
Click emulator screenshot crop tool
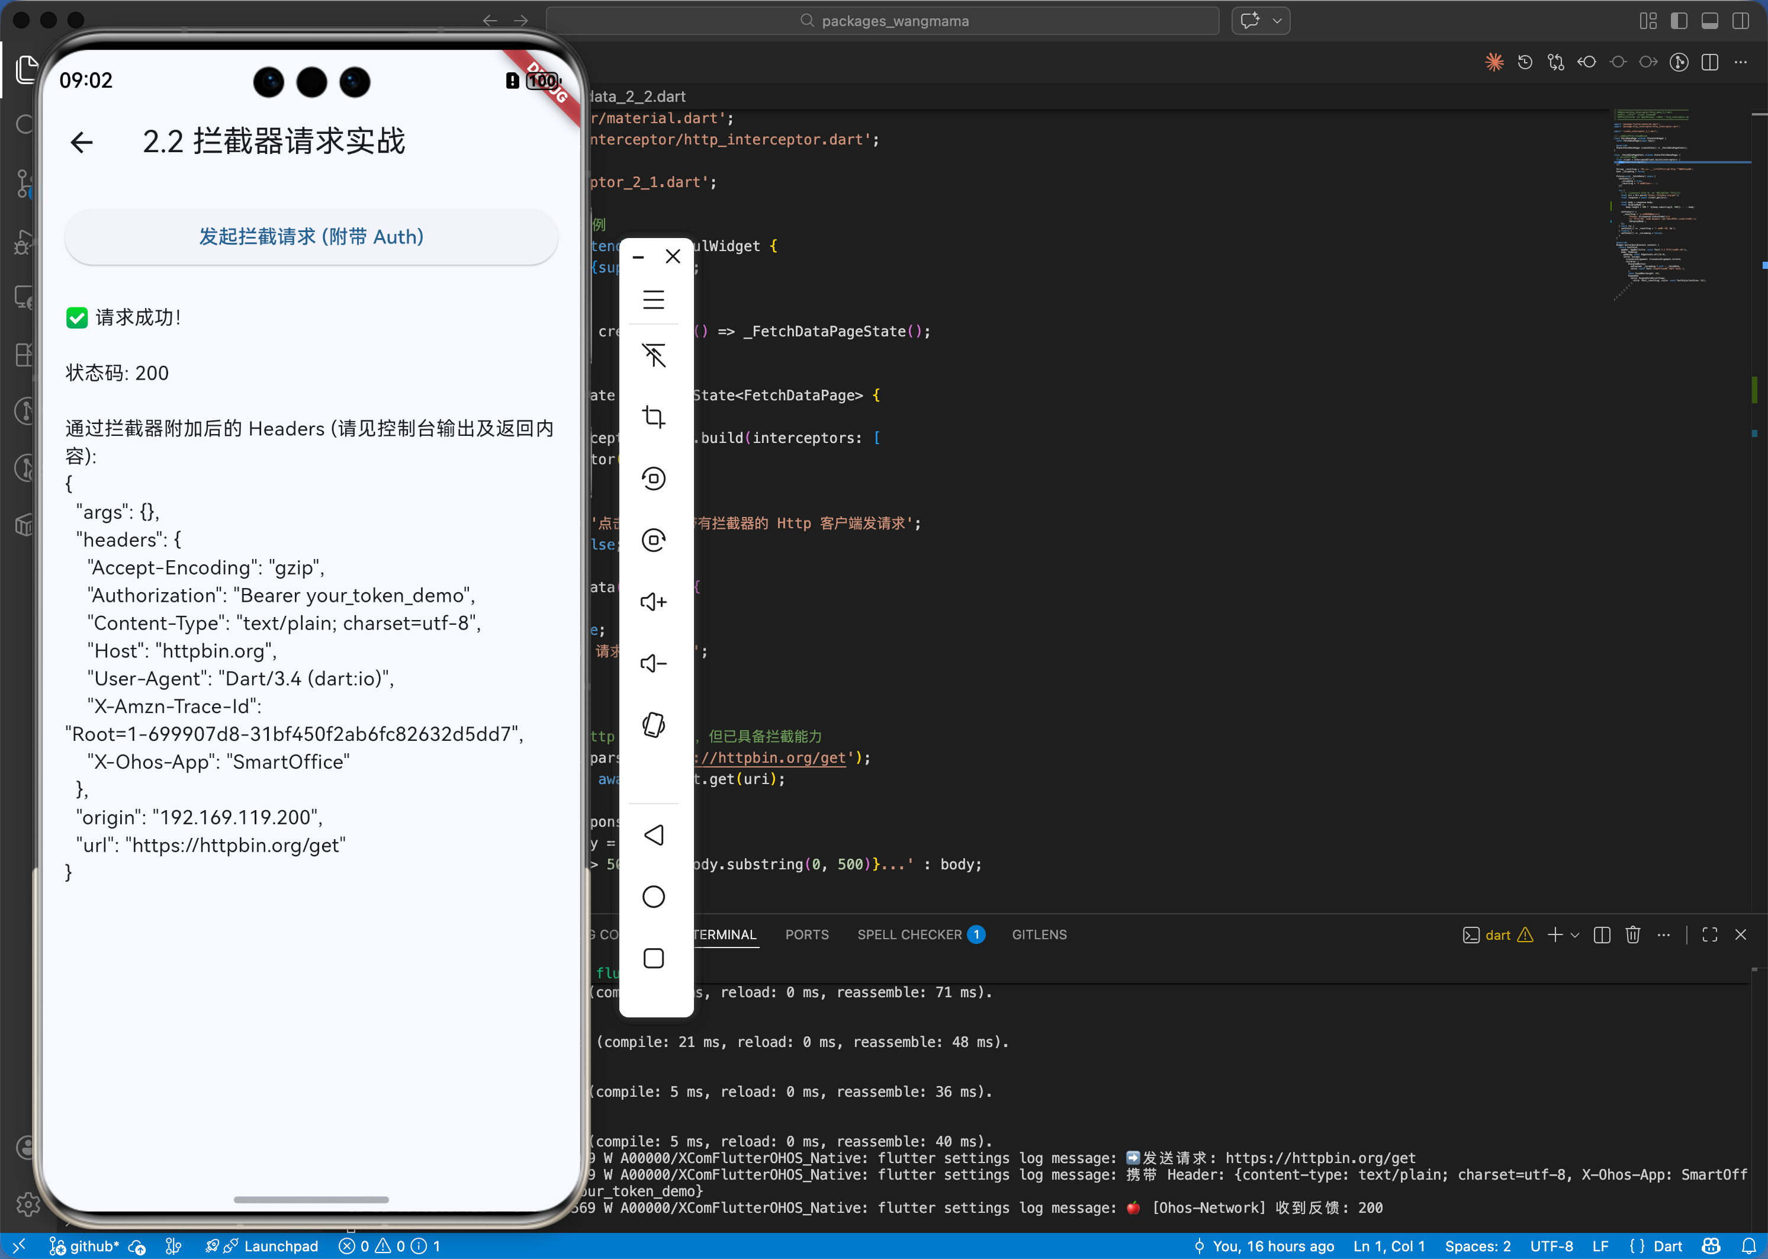tap(654, 417)
